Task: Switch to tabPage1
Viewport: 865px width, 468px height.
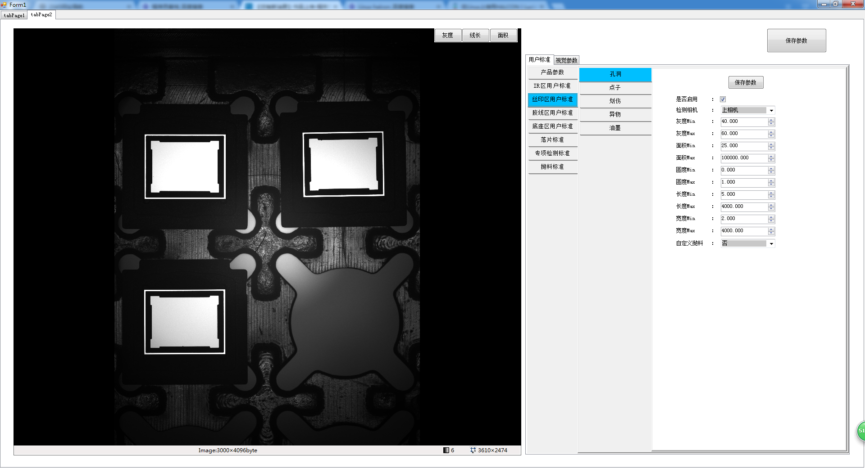Action: [14, 15]
